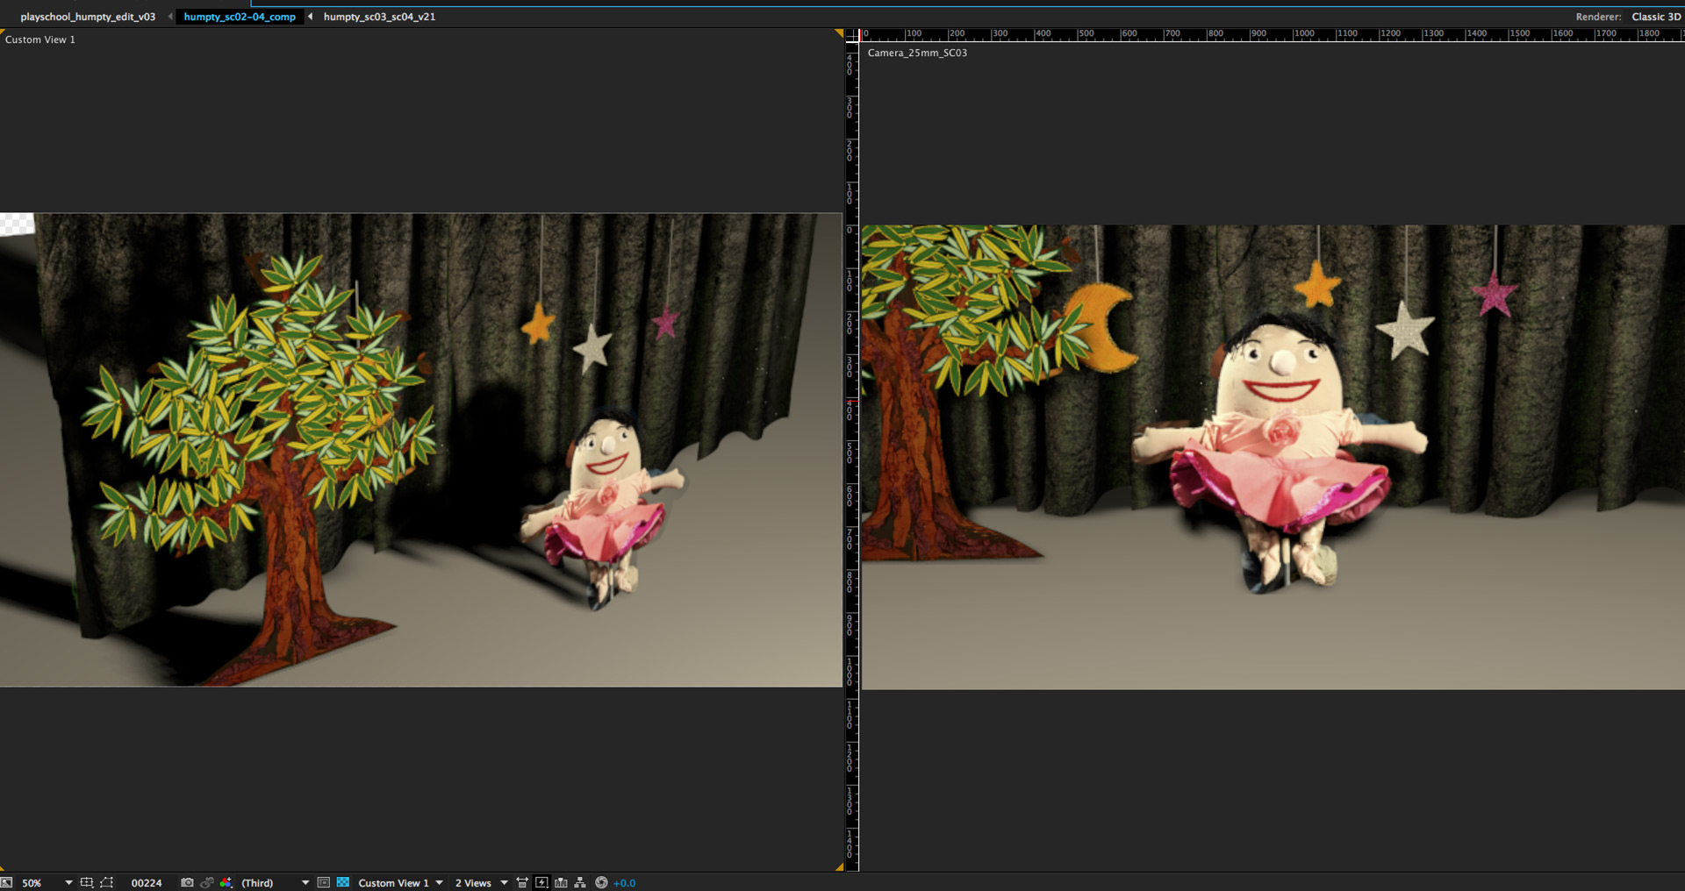Click grid and guide options icon

(x=86, y=882)
